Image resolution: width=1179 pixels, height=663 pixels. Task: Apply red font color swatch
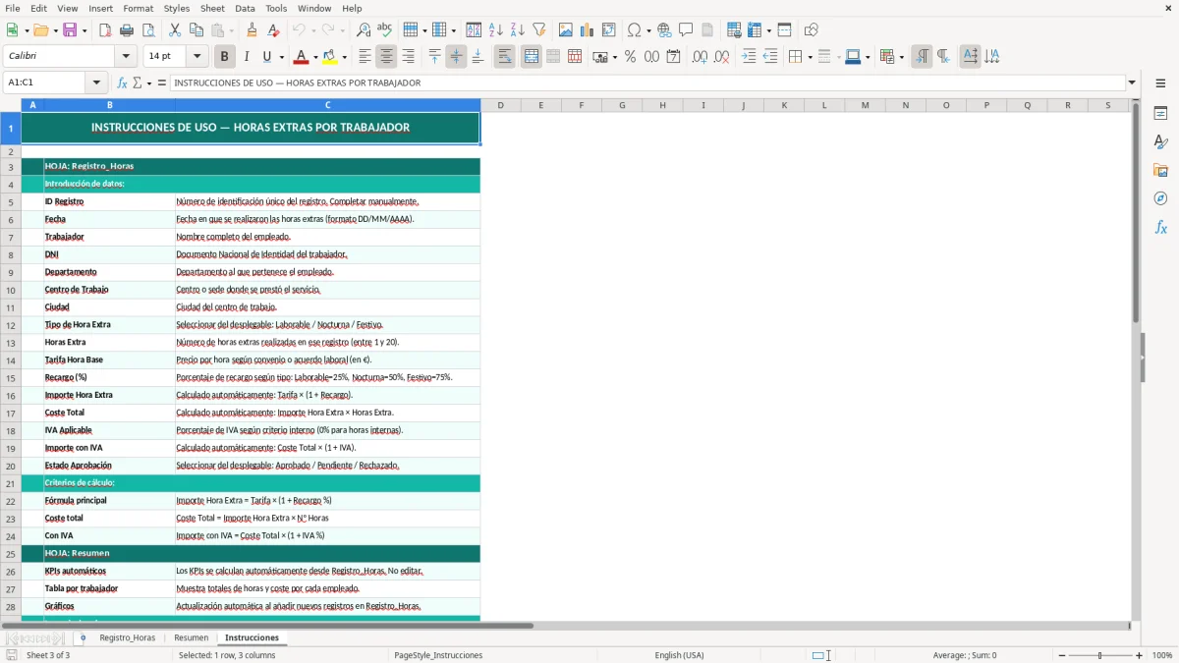click(302, 57)
